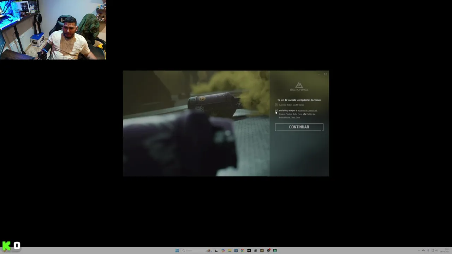Image resolution: width=452 pixels, height=254 pixels.
Task: Click the webcam overlay thumbnail
Action: point(53,30)
